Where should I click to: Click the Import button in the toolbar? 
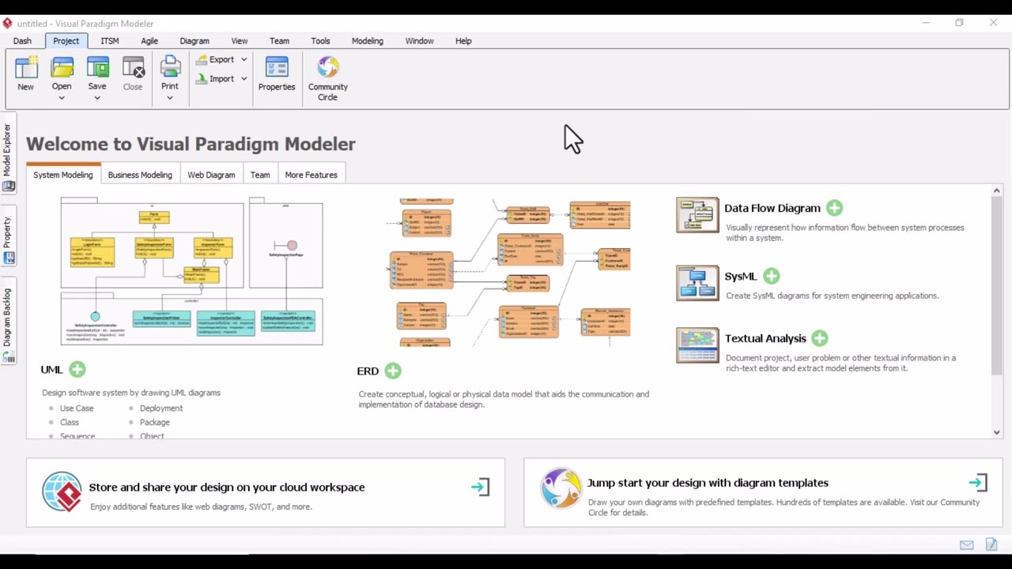click(x=215, y=78)
